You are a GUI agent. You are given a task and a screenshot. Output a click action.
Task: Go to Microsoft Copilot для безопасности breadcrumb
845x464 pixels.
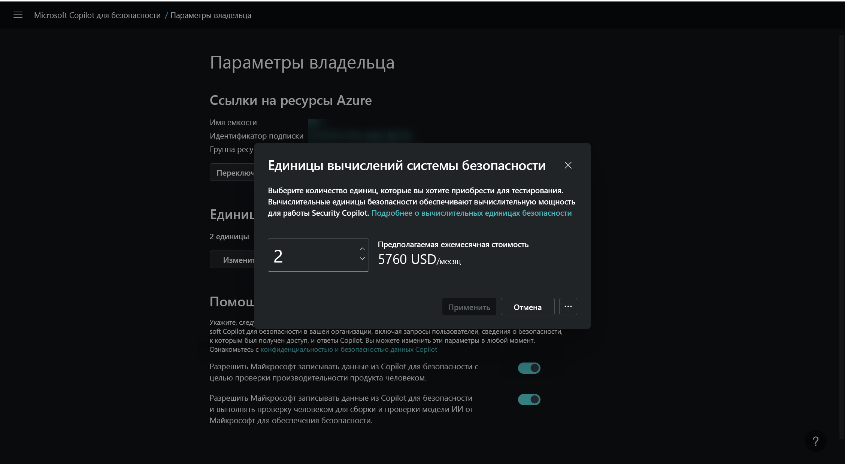coord(97,15)
